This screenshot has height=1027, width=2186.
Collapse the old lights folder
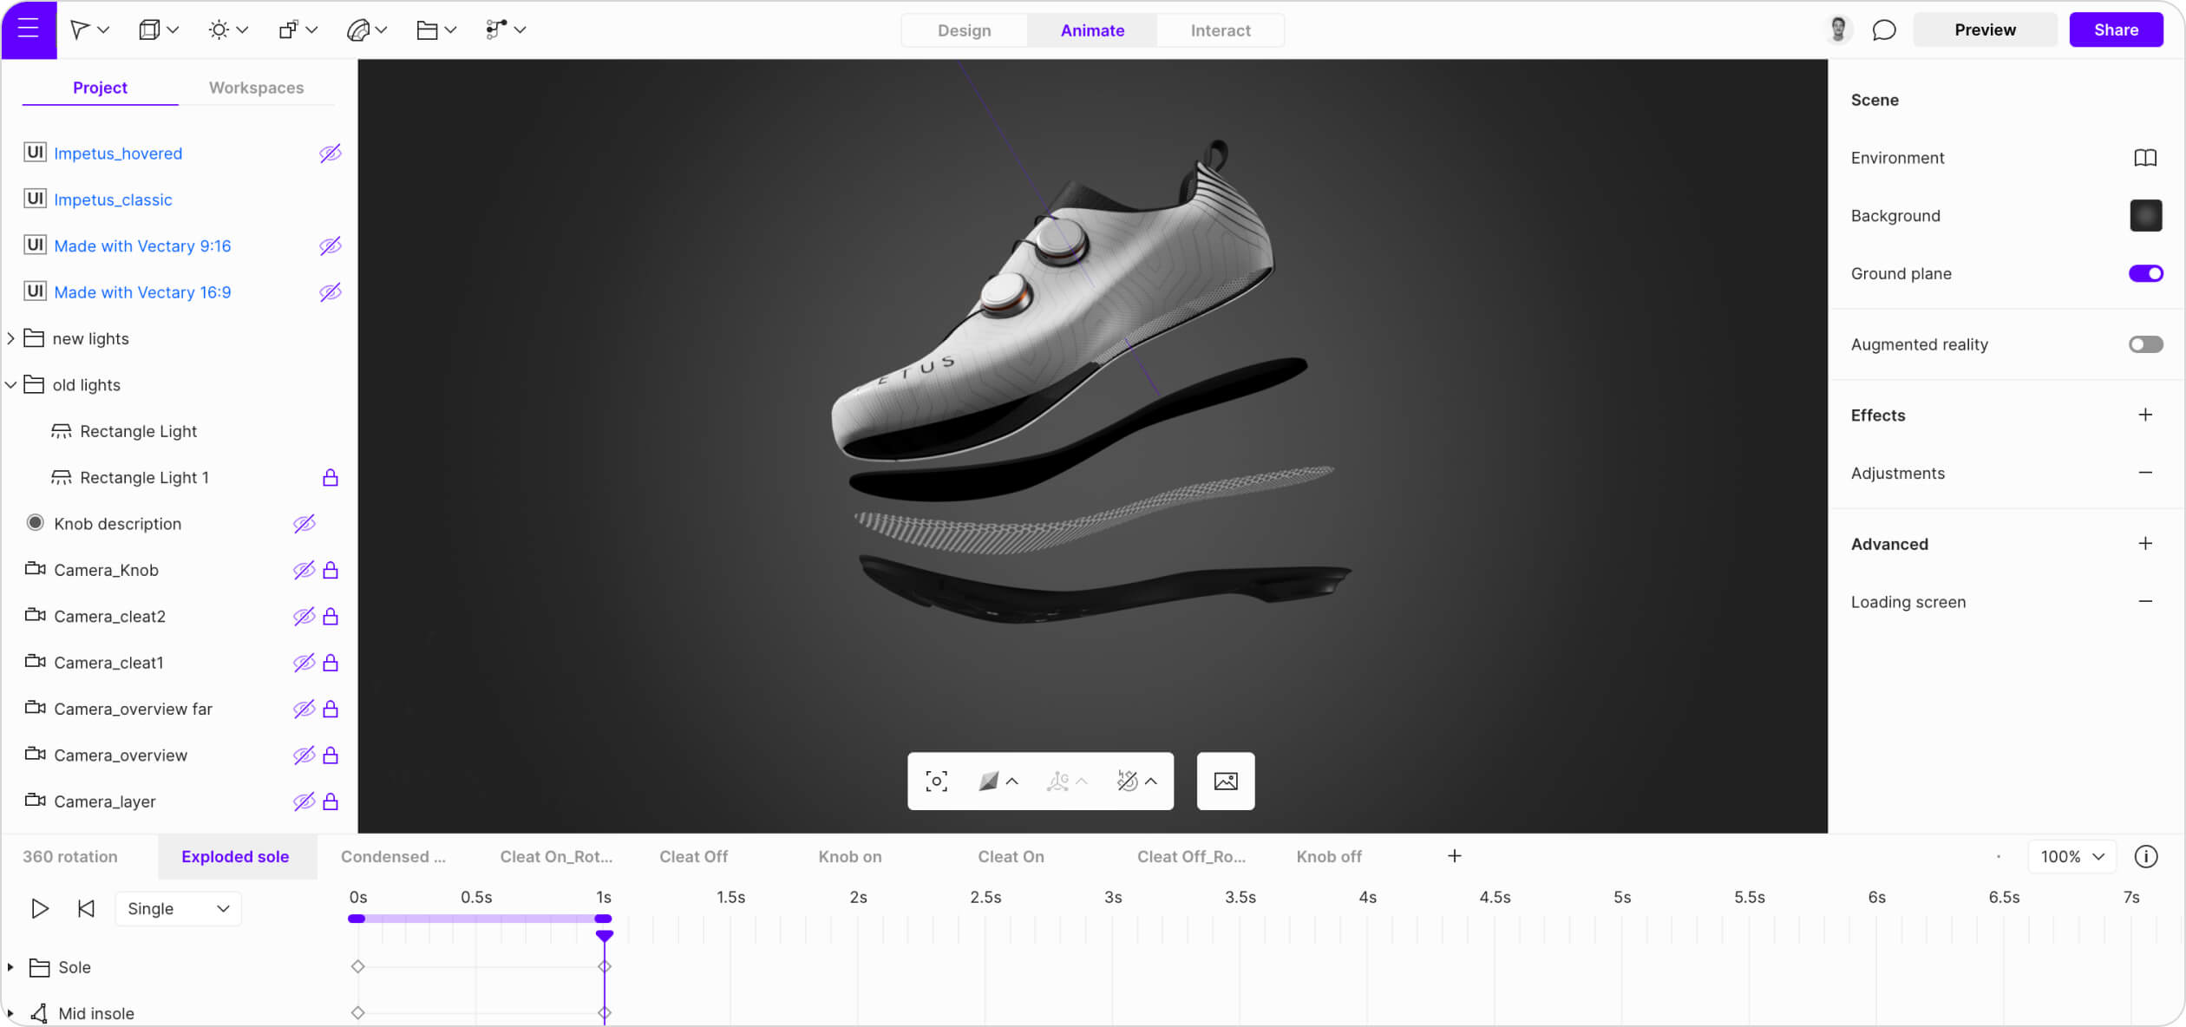(x=10, y=384)
